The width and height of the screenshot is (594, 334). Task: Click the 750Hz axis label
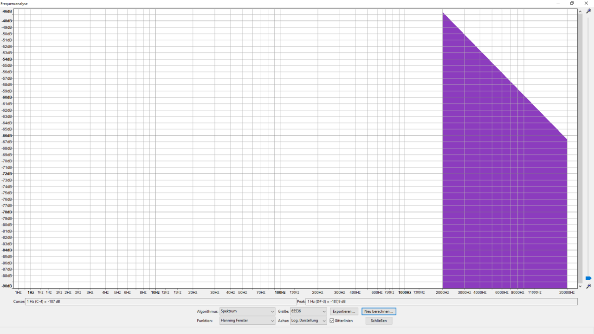click(389, 292)
